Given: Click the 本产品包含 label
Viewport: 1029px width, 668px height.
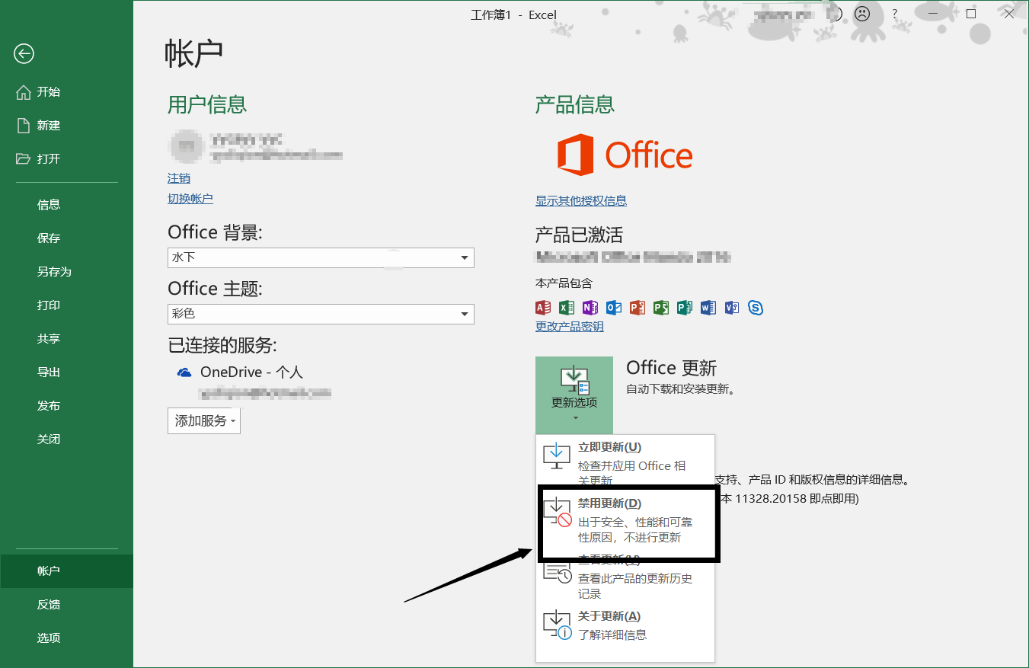Looking at the screenshot, I should [564, 283].
